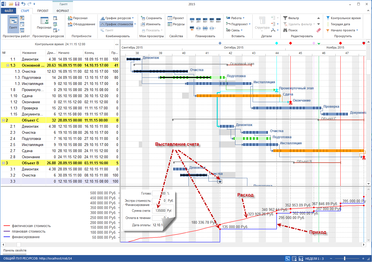The image size is (372, 262).
Task: Open the Подпроект dropdown arrow
Action: [250, 24]
